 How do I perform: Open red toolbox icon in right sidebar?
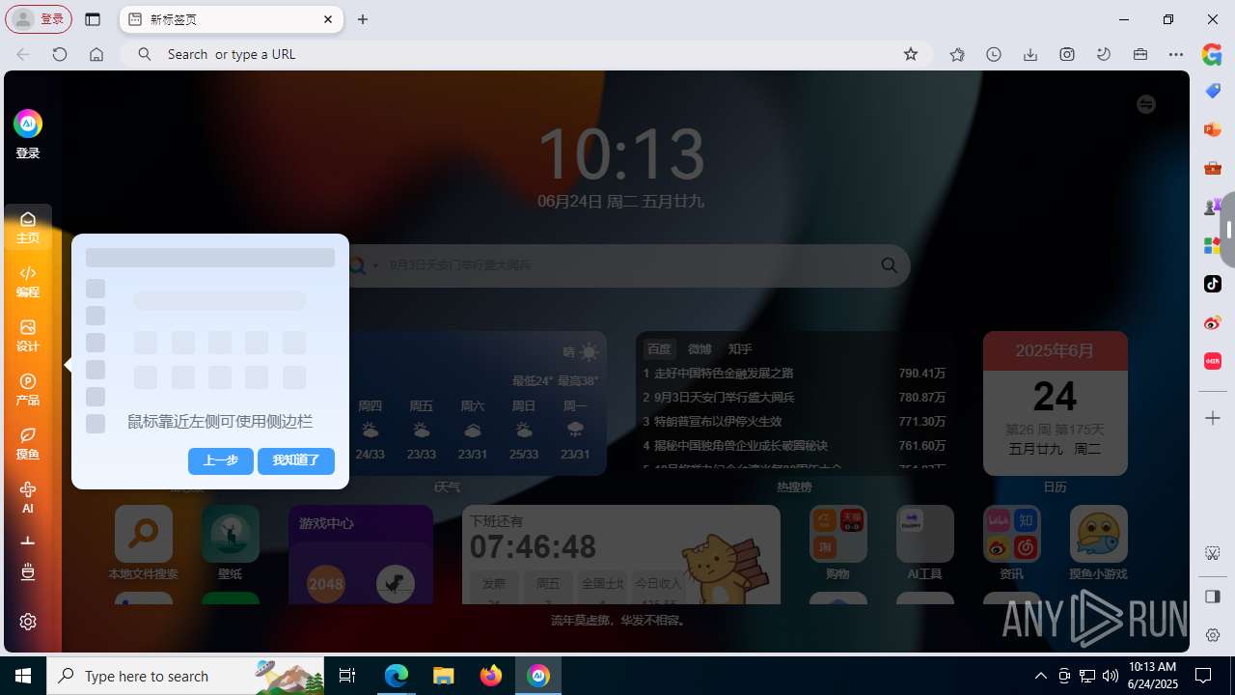click(1213, 168)
